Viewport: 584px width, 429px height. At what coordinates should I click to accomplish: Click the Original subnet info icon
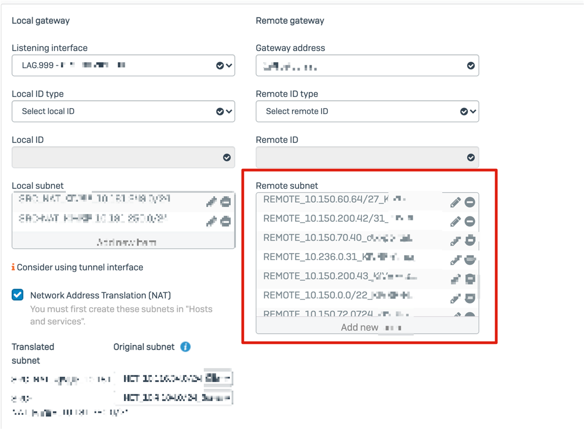(x=185, y=347)
